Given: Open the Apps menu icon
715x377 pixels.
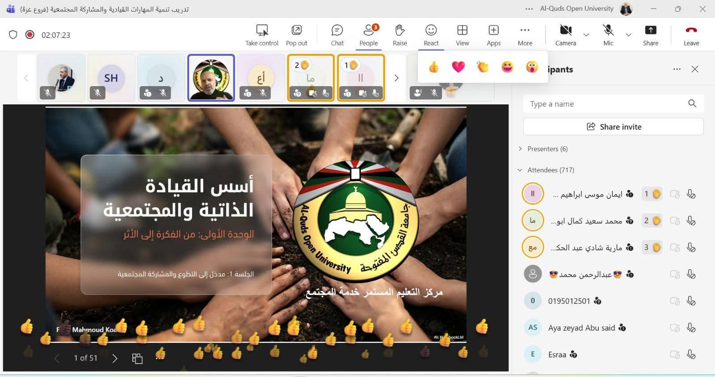Looking at the screenshot, I should click(x=493, y=35).
